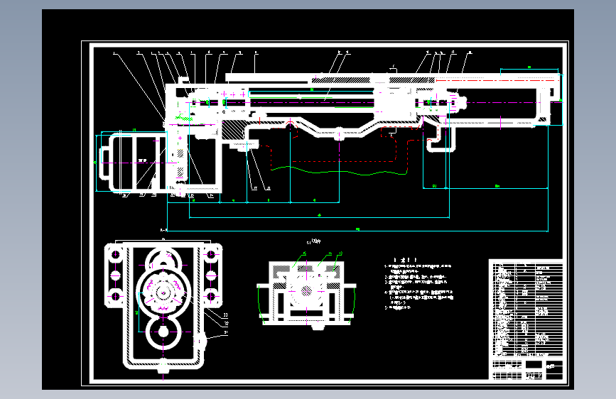Click the technical requirements notes text block
Image resolution: width=616 pixels, height=399 pixels.
pos(418,283)
